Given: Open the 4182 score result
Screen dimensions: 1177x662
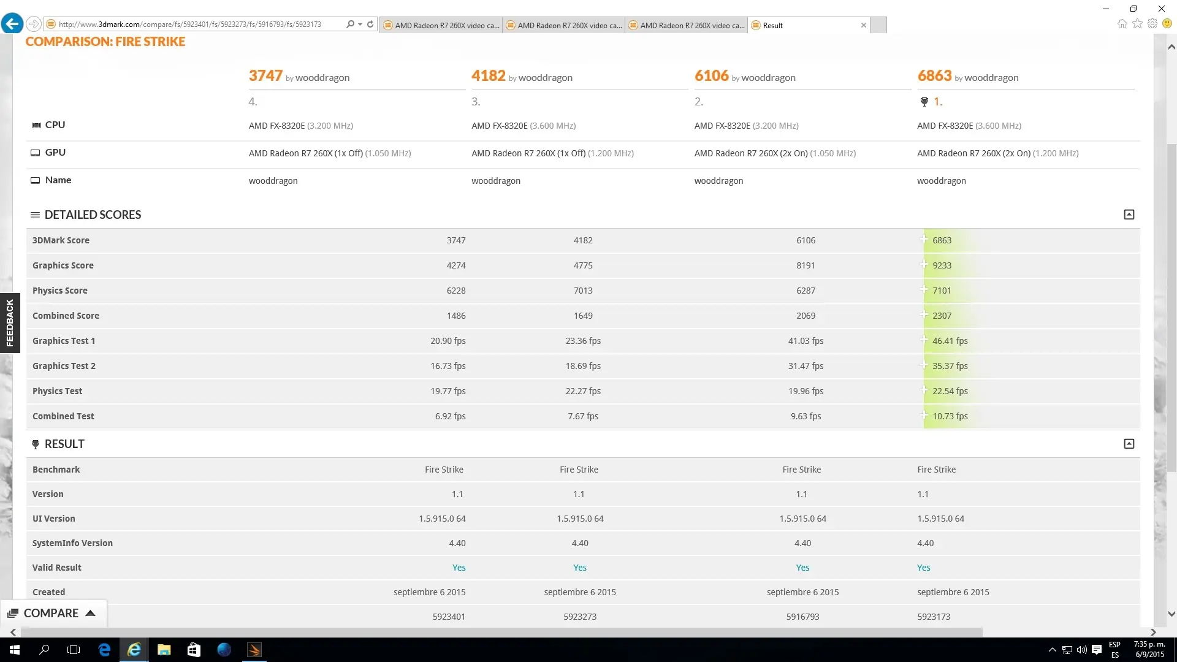Looking at the screenshot, I should click(x=488, y=76).
